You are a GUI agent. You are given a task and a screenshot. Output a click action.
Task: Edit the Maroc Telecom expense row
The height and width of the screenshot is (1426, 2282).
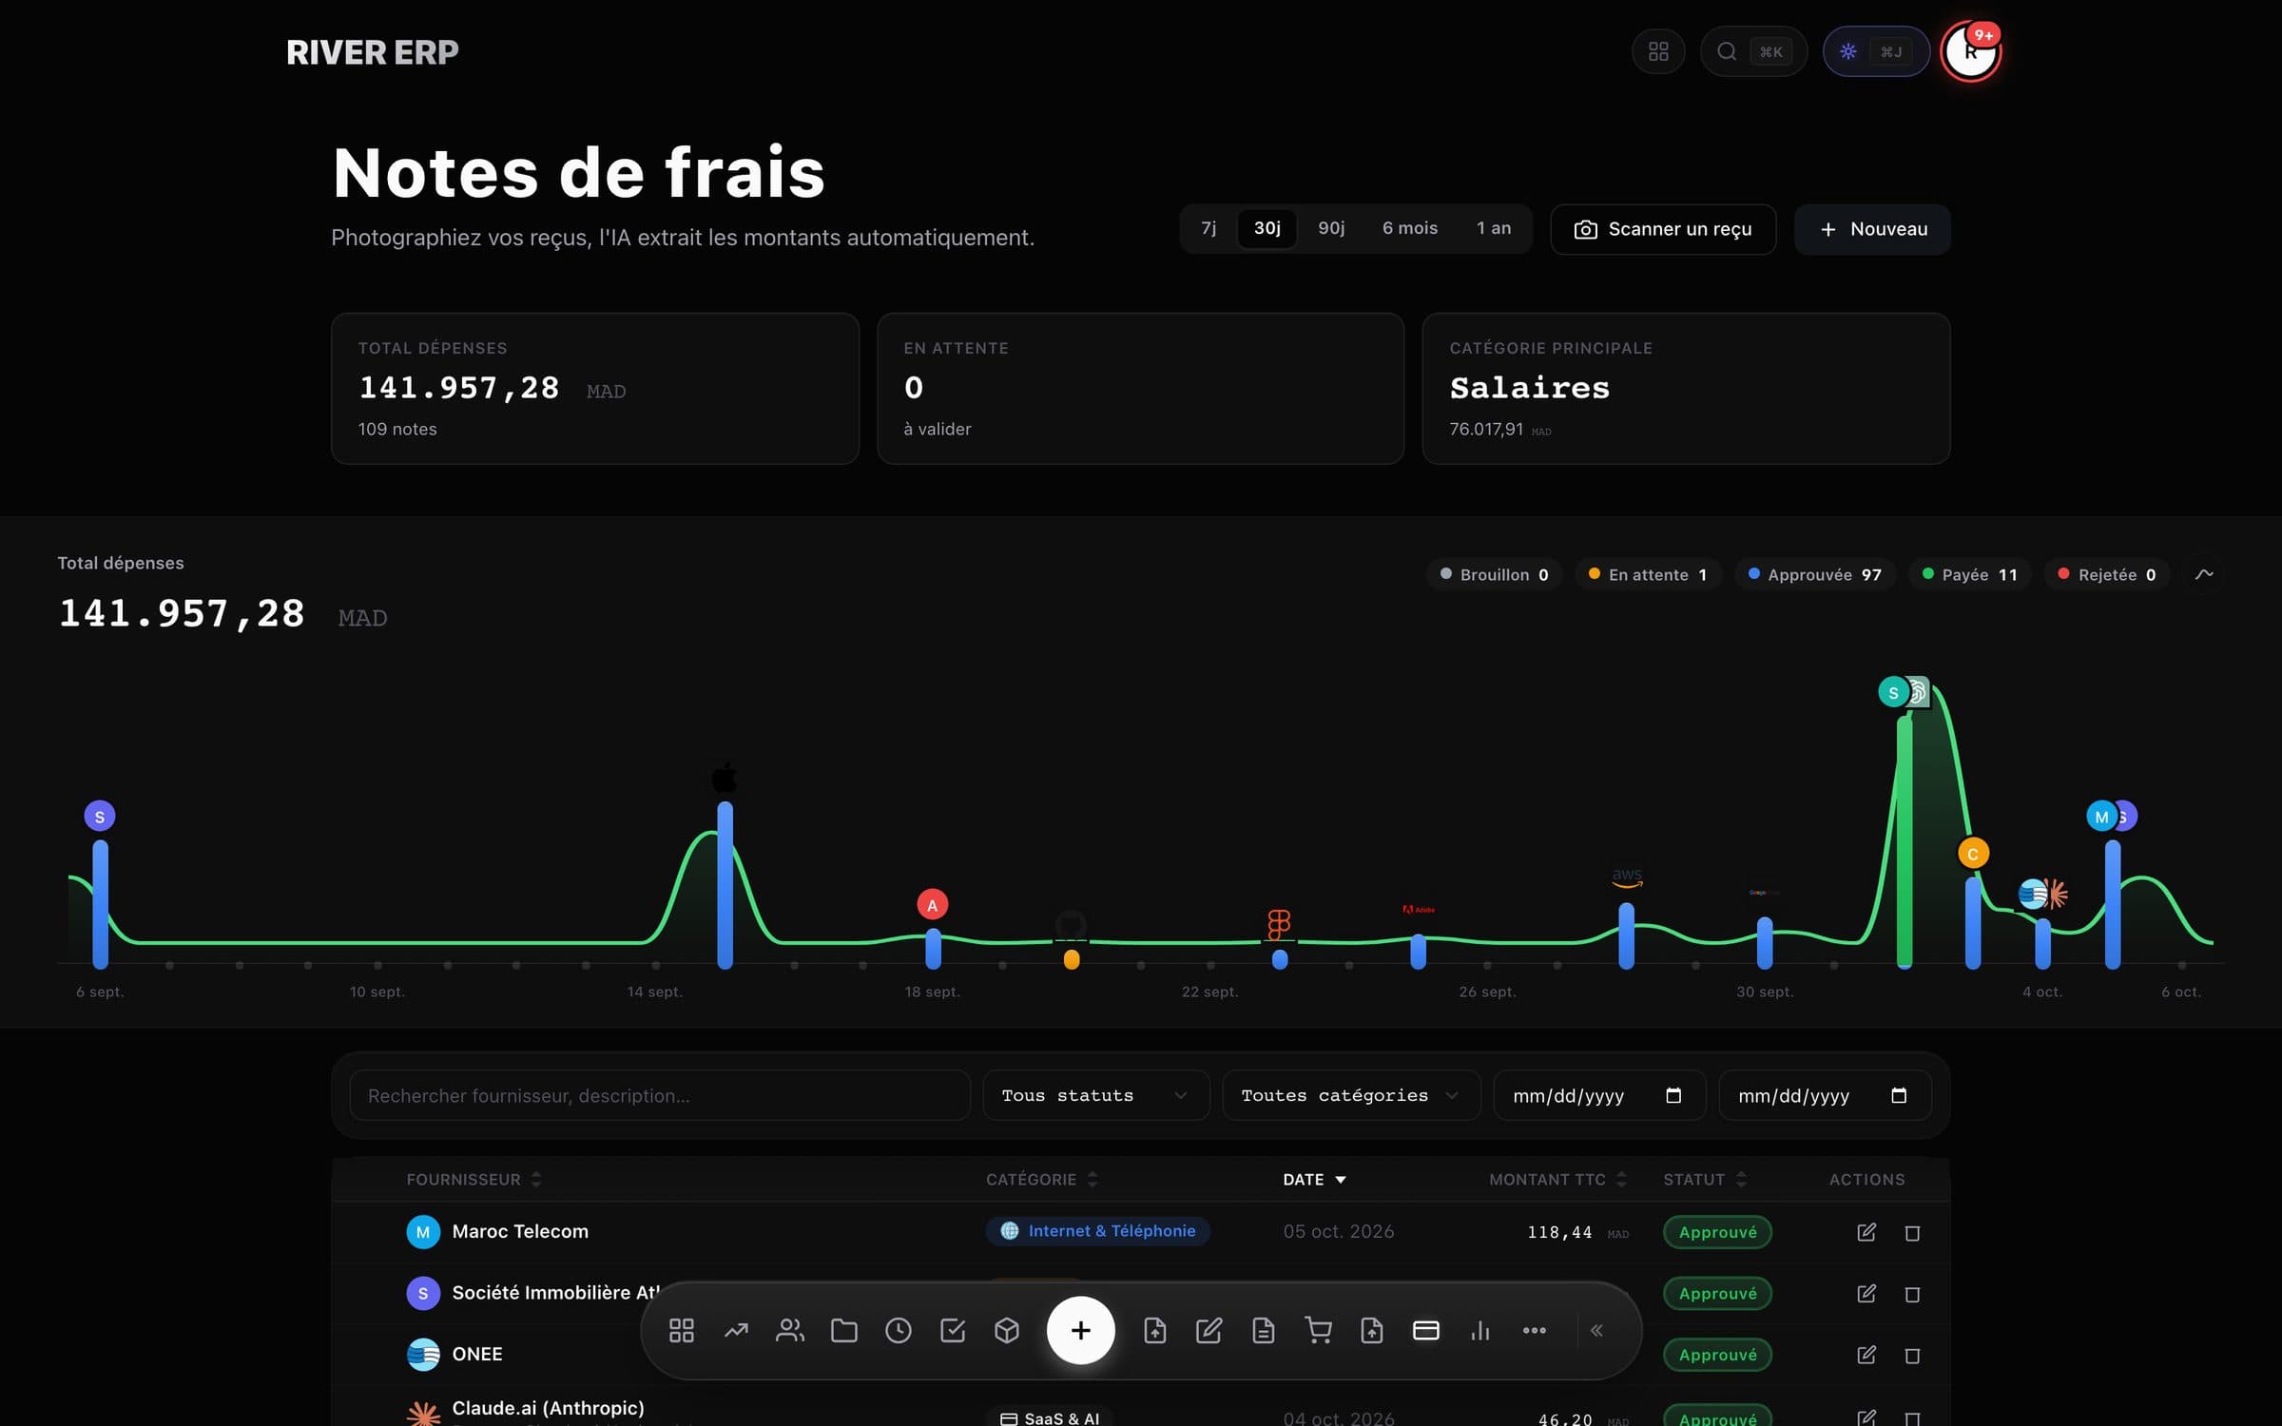(1866, 1232)
